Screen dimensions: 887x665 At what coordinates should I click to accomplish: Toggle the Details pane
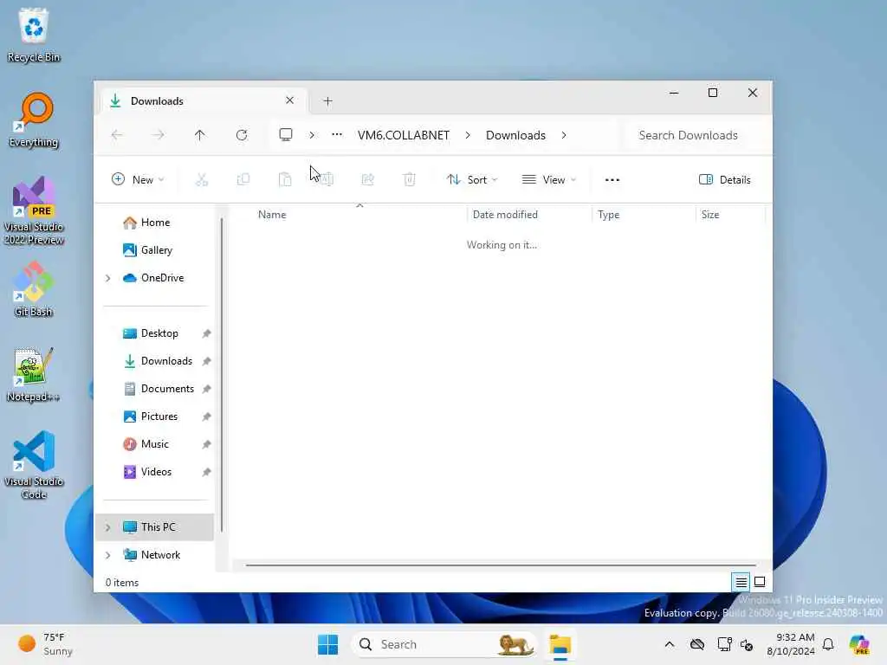(x=725, y=180)
